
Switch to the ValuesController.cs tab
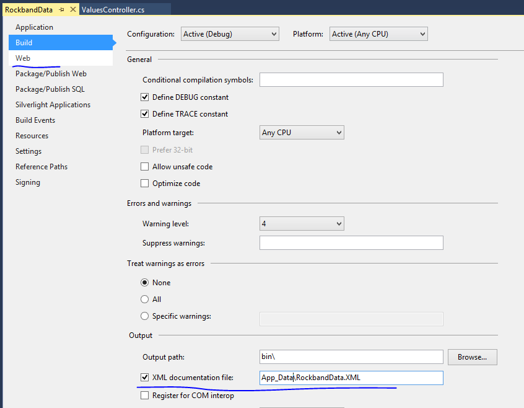[x=111, y=10]
